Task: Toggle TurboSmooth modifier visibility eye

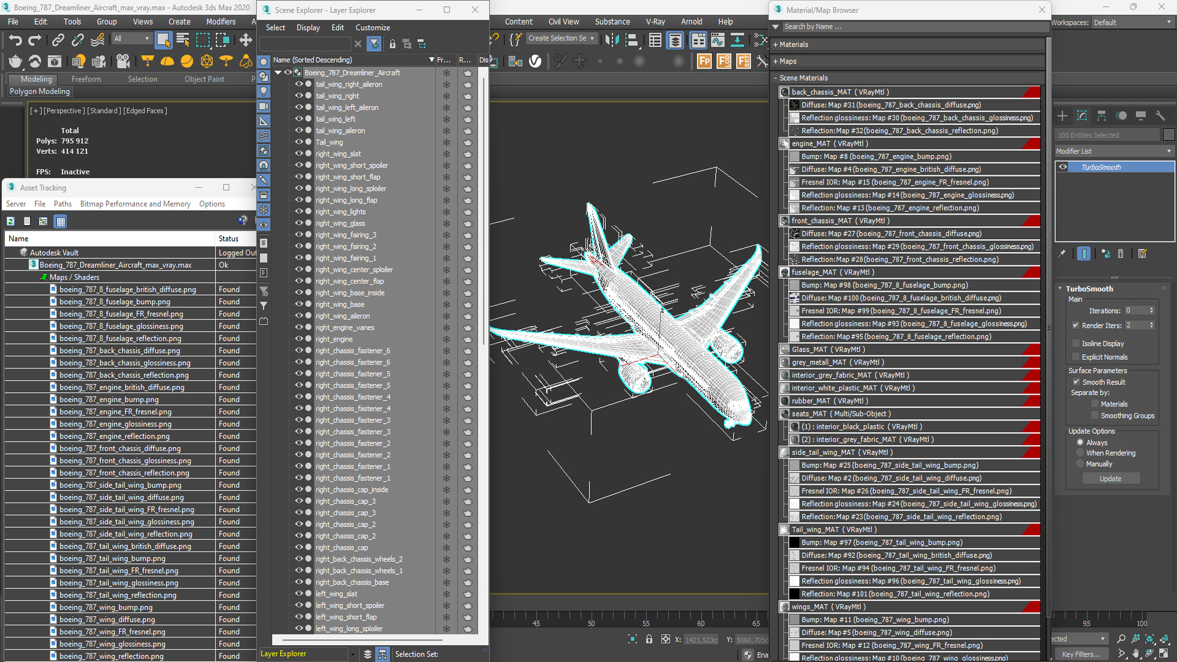Action: tap(1063, 167)
